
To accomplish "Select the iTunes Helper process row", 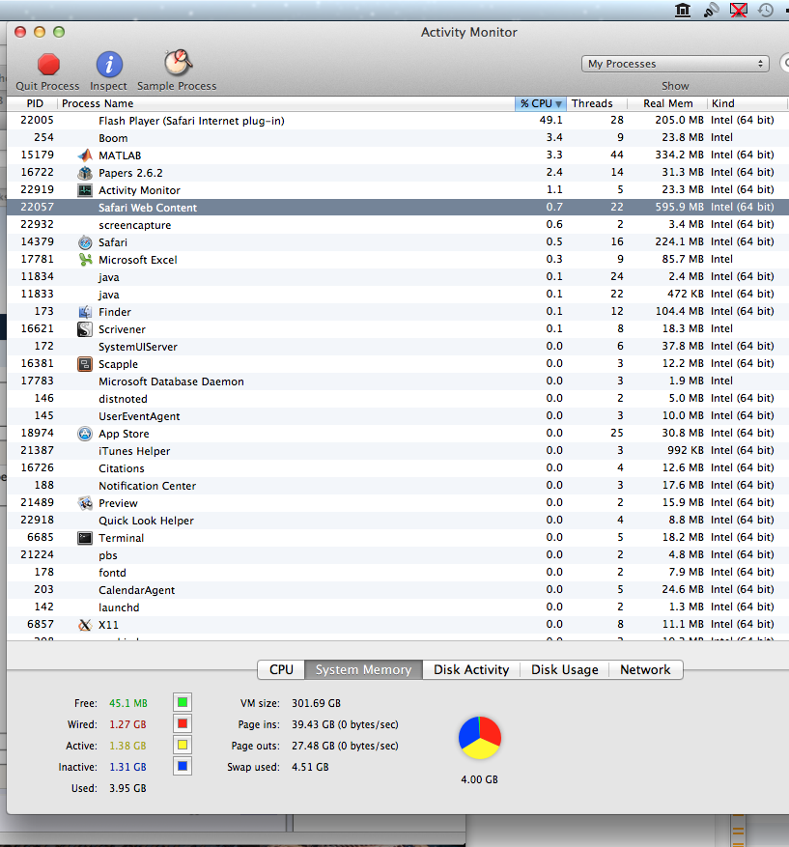I will click(398, 450).
